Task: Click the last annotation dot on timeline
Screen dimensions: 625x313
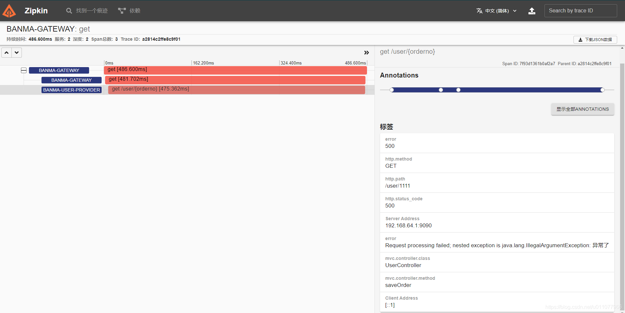Action: [602, 90]
